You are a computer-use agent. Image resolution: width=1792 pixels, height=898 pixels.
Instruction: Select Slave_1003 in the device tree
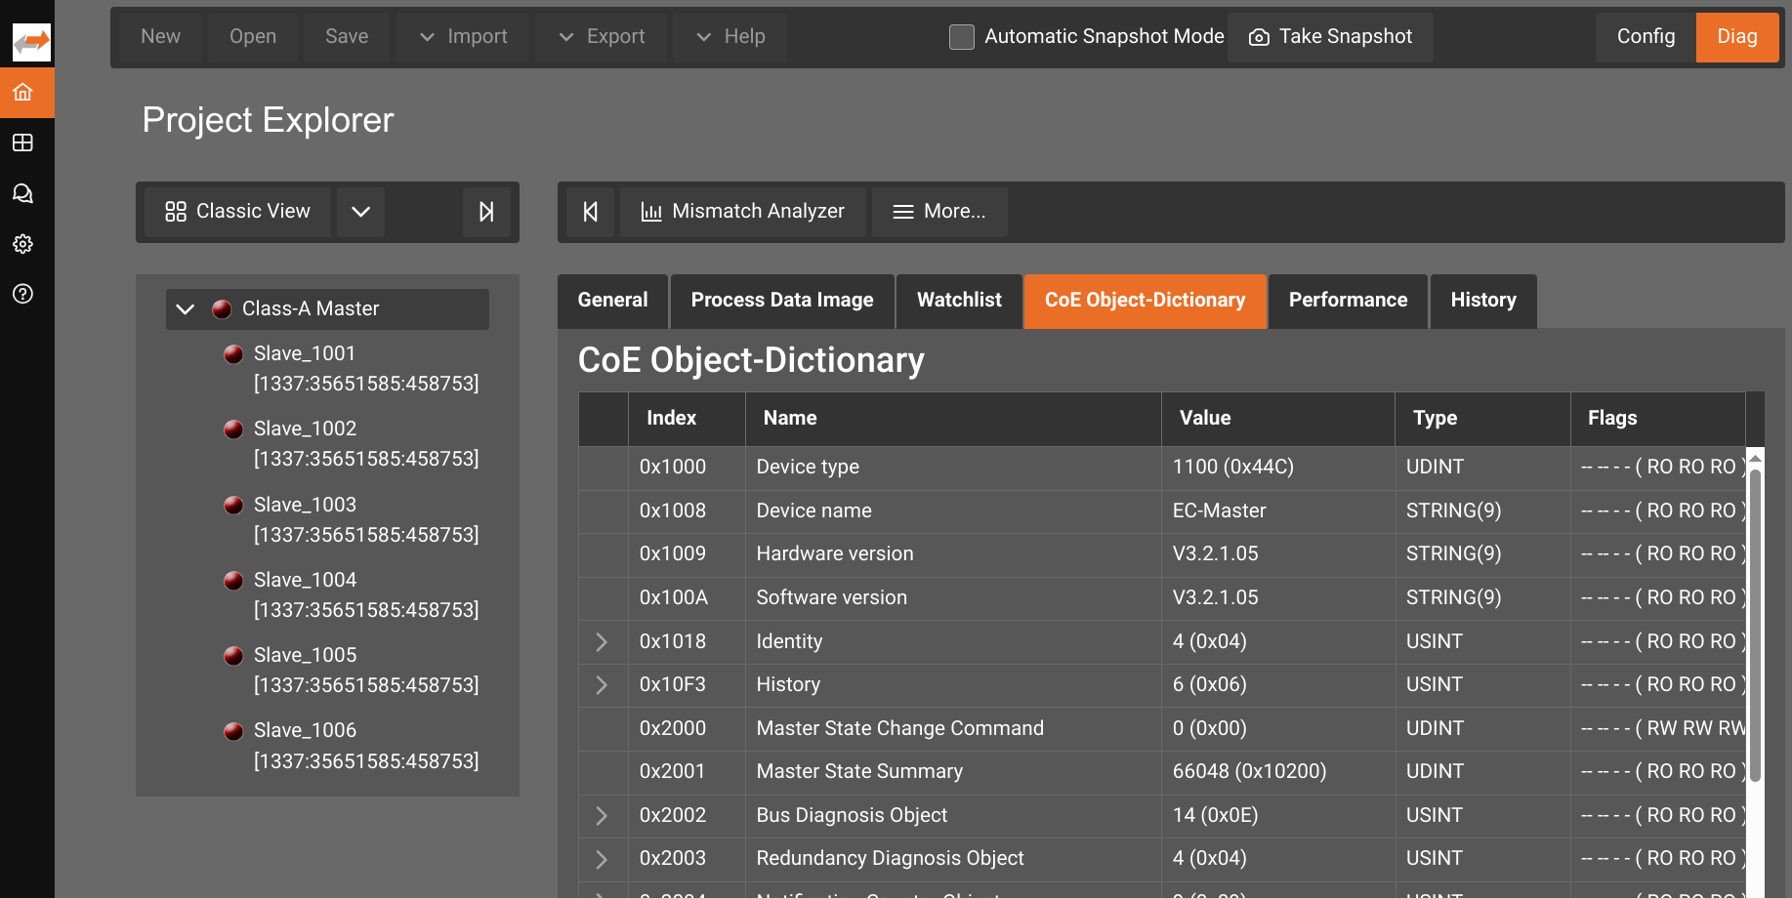point(305,504)
